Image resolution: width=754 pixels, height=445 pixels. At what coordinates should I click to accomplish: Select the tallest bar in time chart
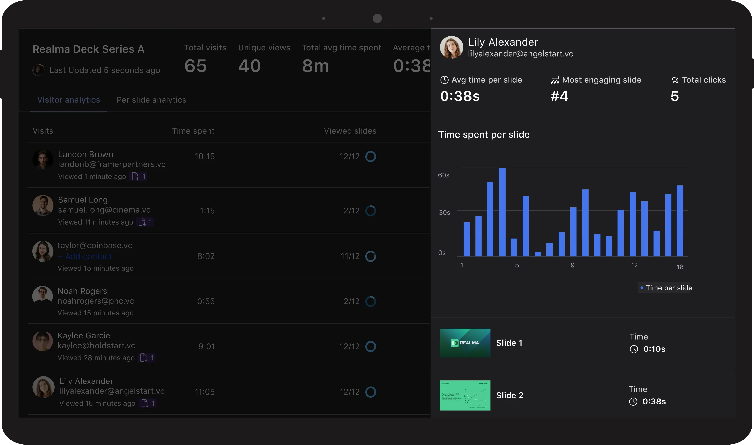tap(502, 212)
